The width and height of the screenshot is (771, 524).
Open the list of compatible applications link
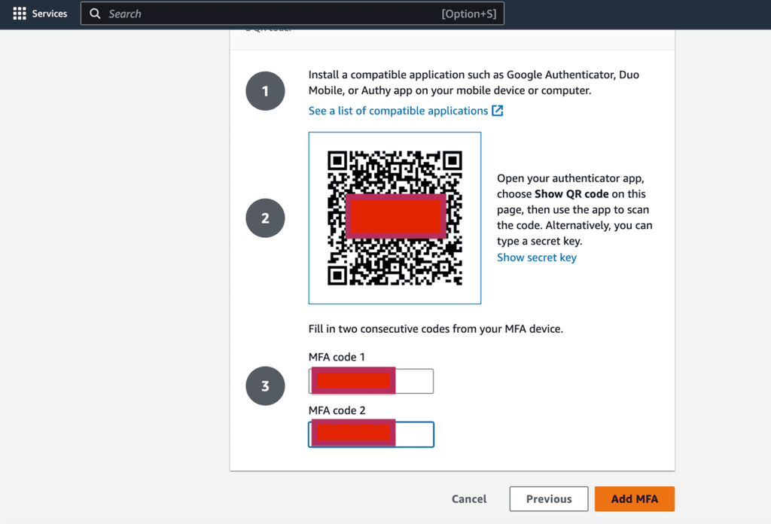pos(398,111)
